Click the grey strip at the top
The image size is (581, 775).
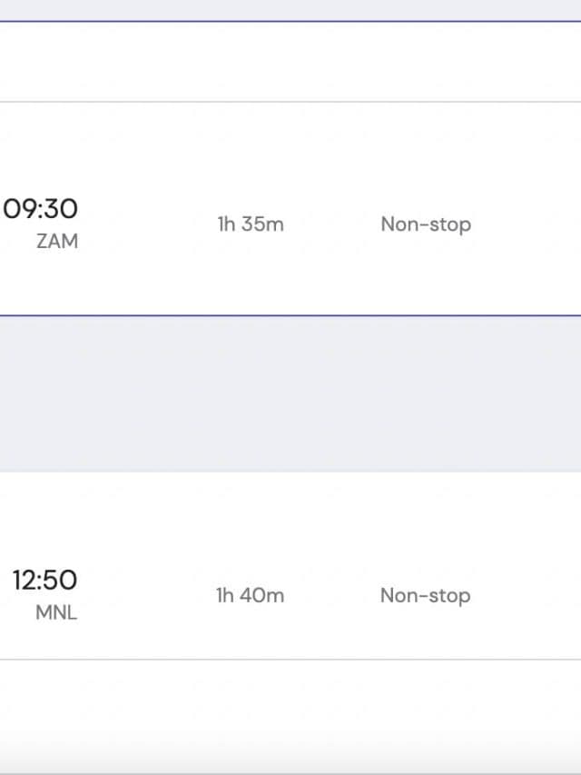[x=290, y=9]
